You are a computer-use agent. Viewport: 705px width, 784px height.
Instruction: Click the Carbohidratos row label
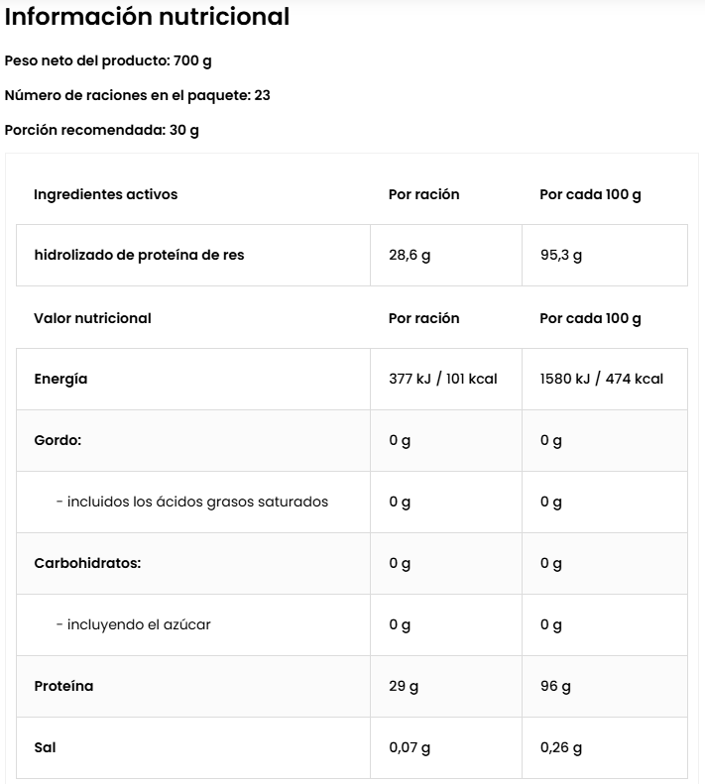[x=87, y=563]
